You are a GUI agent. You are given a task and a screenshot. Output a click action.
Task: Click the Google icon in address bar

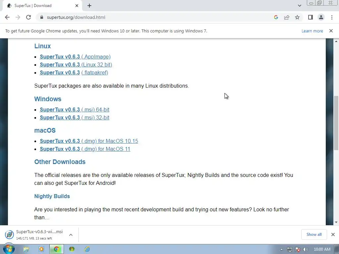276,17
